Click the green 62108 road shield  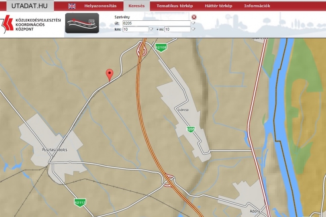coord(161,47)
